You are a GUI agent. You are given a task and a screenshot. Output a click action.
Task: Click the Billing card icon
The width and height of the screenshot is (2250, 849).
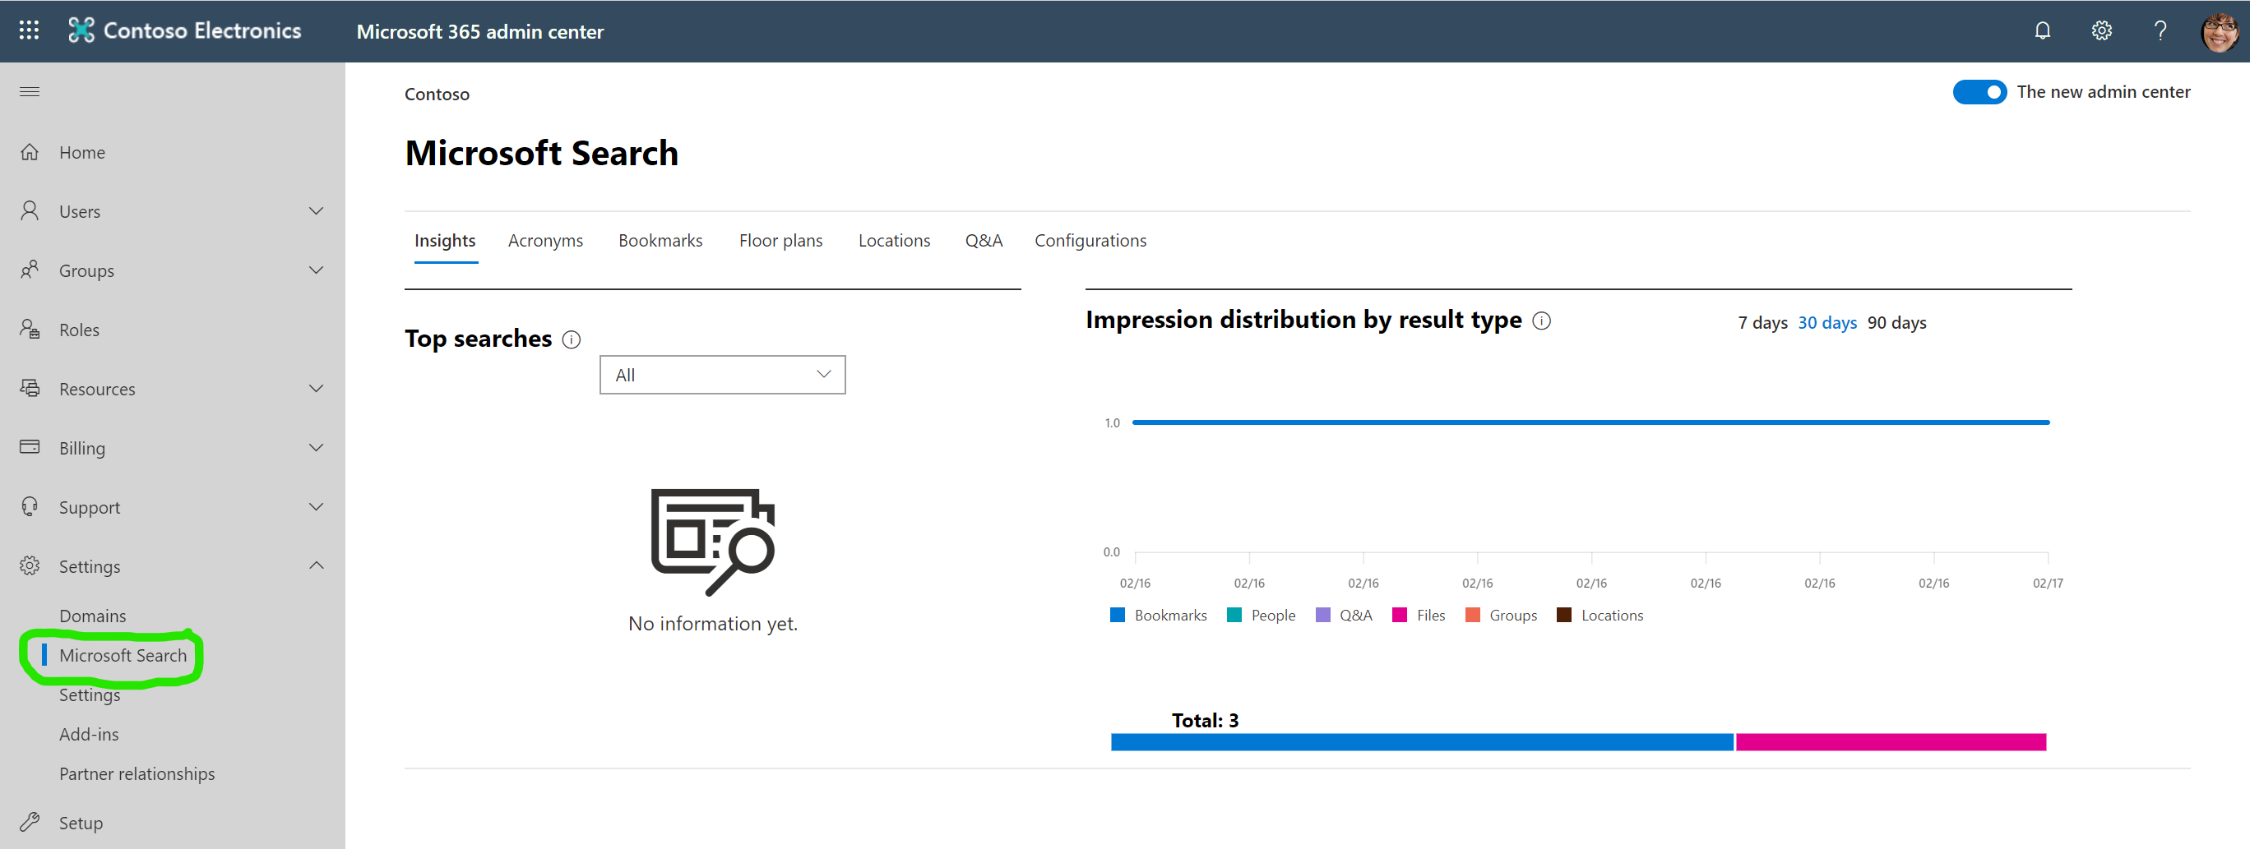point(30,448)
